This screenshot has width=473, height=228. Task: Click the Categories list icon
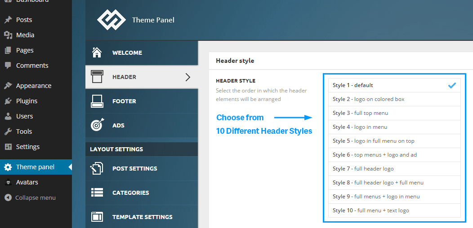tap(97, 193)
